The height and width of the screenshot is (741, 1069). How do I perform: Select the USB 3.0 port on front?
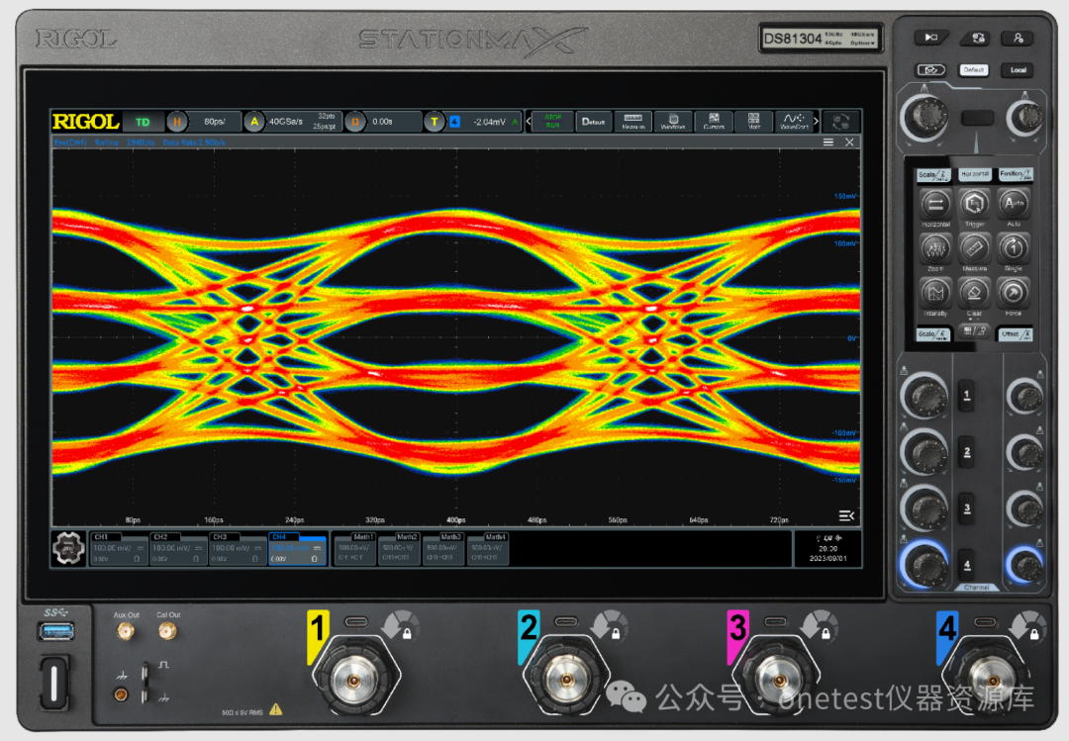coord(54,632)
